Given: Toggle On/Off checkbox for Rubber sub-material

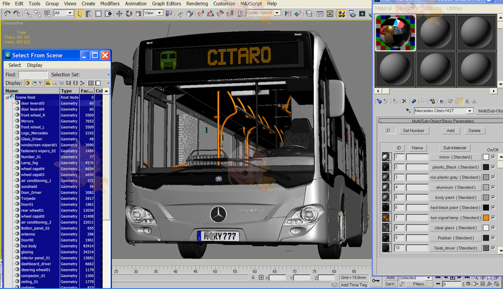Looking at the screenshot, I should point(493,237).
